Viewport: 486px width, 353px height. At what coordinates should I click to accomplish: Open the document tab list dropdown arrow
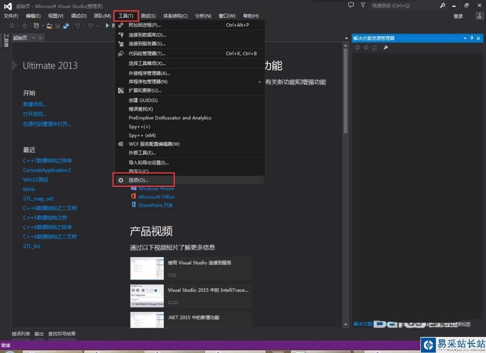coord(346,38)
